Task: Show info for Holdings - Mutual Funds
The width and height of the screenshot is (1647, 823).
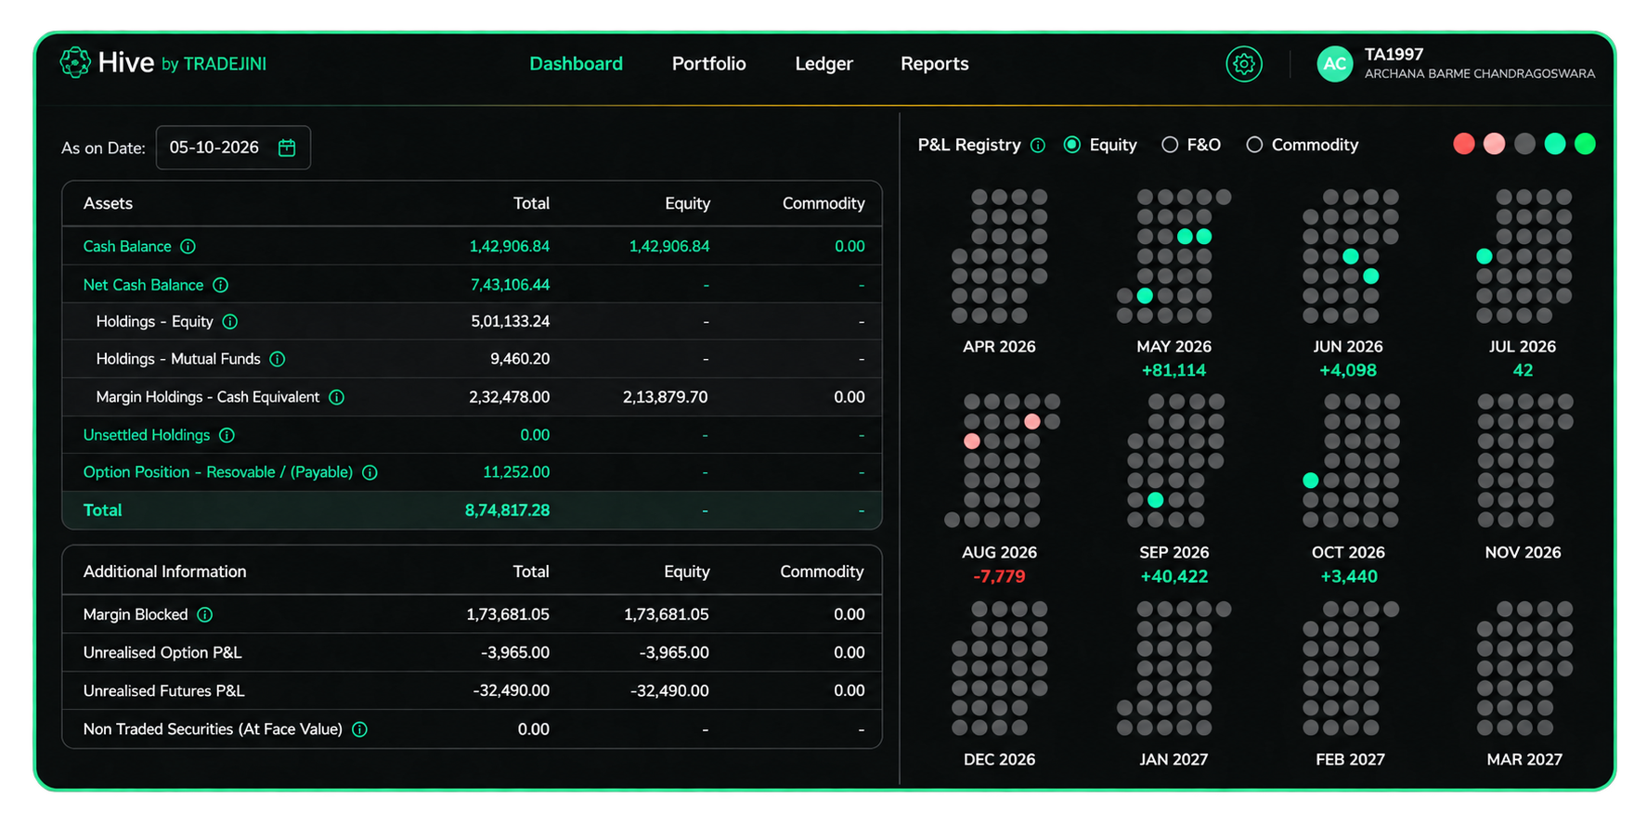Action: [277, 359]
